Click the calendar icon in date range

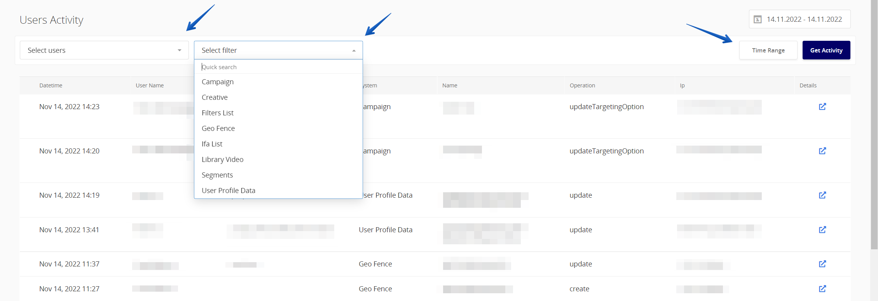click(758, 19)
